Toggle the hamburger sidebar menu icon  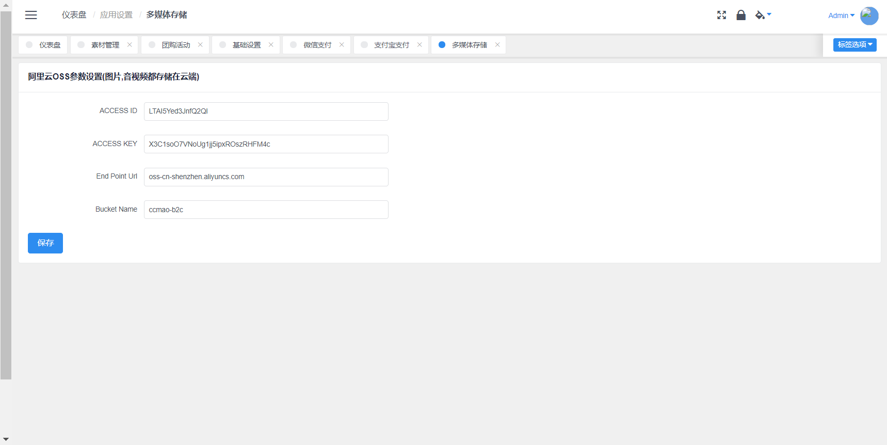pos(31,15)
